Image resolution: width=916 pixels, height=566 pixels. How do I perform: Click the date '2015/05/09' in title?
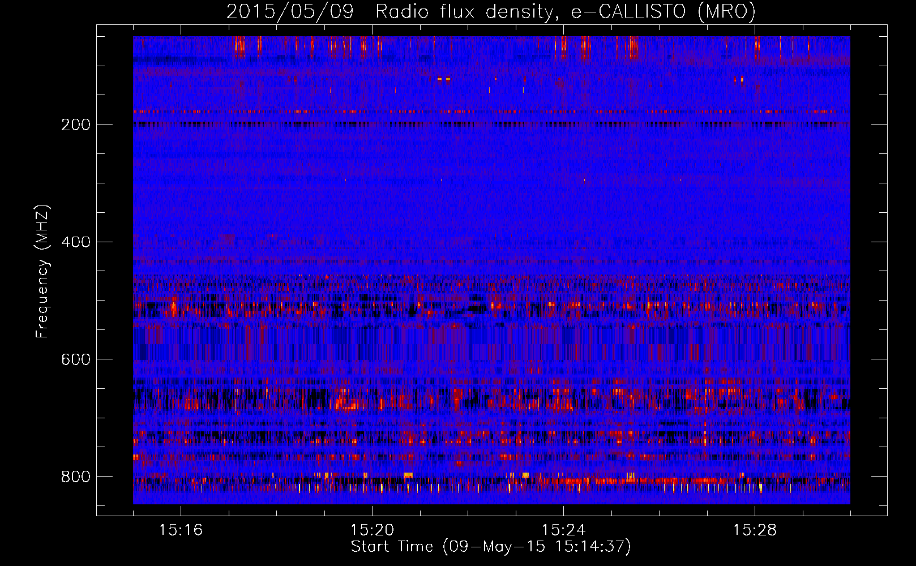(290, 11)
